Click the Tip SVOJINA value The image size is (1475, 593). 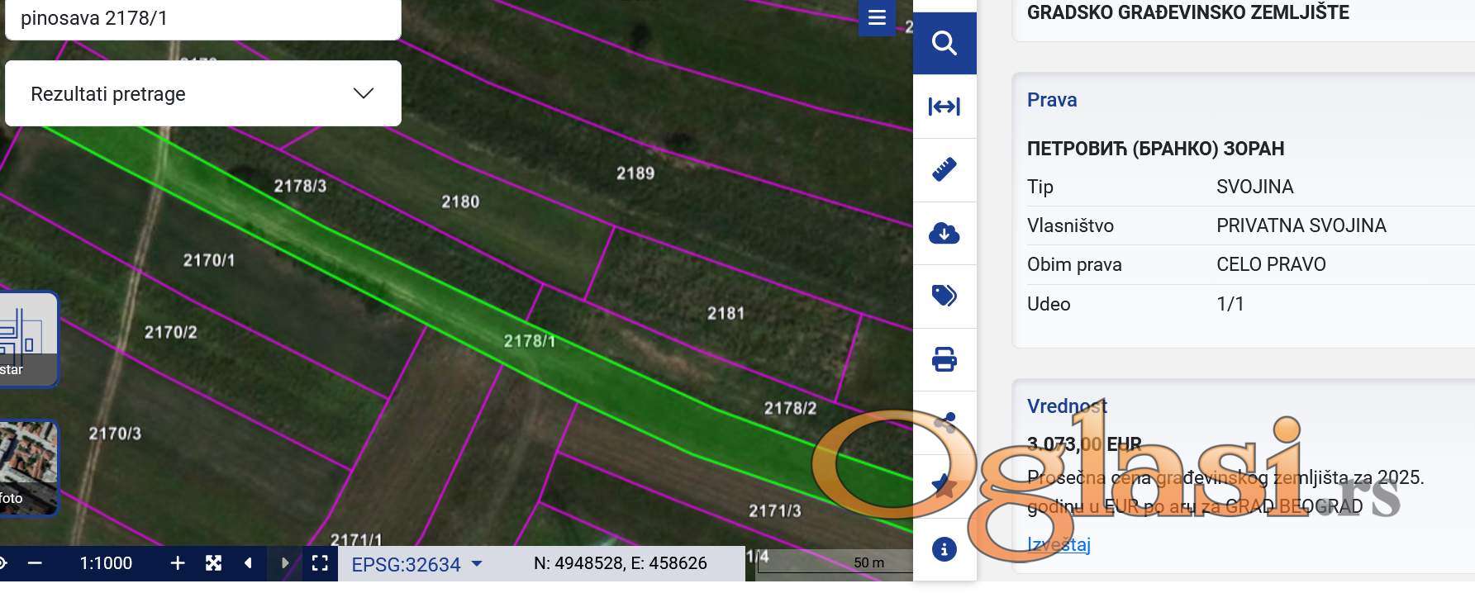(x=1254, y=187)
